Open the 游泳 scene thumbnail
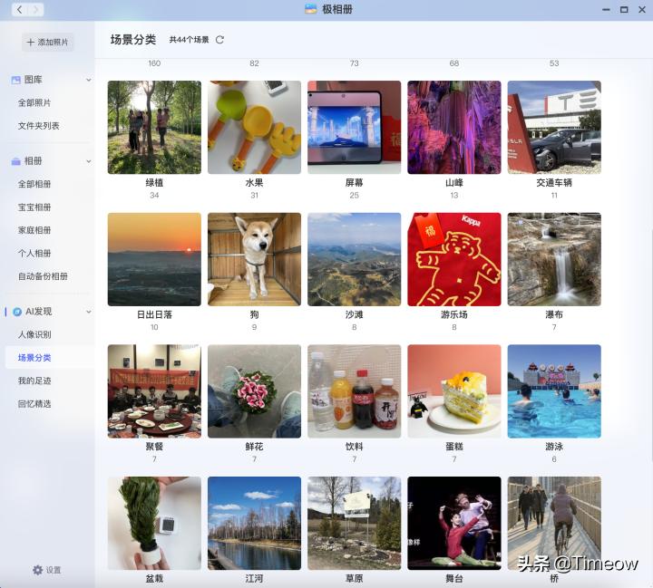Screen dimensions: 653x588 554,391
